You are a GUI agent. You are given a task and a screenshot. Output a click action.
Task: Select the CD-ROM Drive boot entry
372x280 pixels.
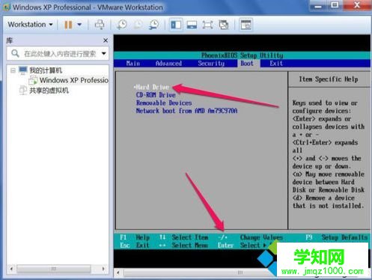click(156, 95)
